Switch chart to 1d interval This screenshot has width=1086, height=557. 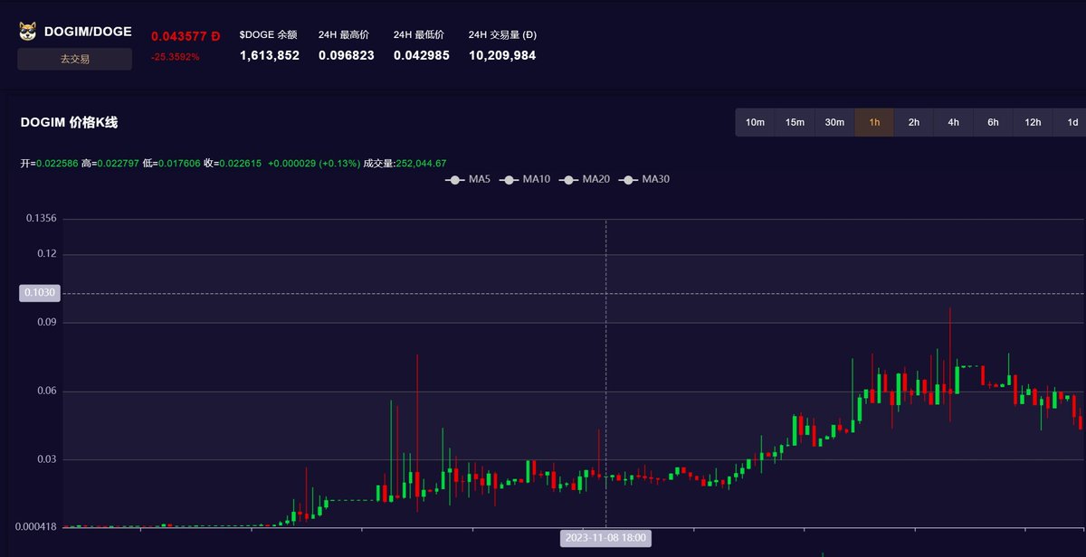click(x=1072, y=122)
